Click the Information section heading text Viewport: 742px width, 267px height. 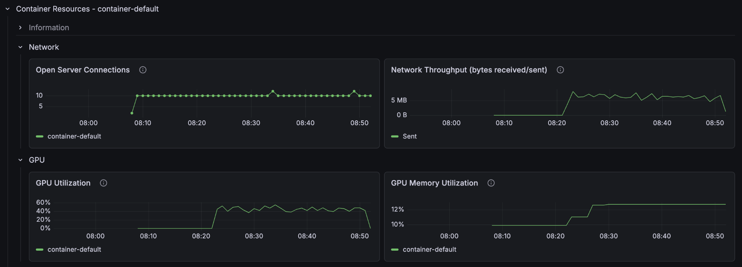click(49, 28)
